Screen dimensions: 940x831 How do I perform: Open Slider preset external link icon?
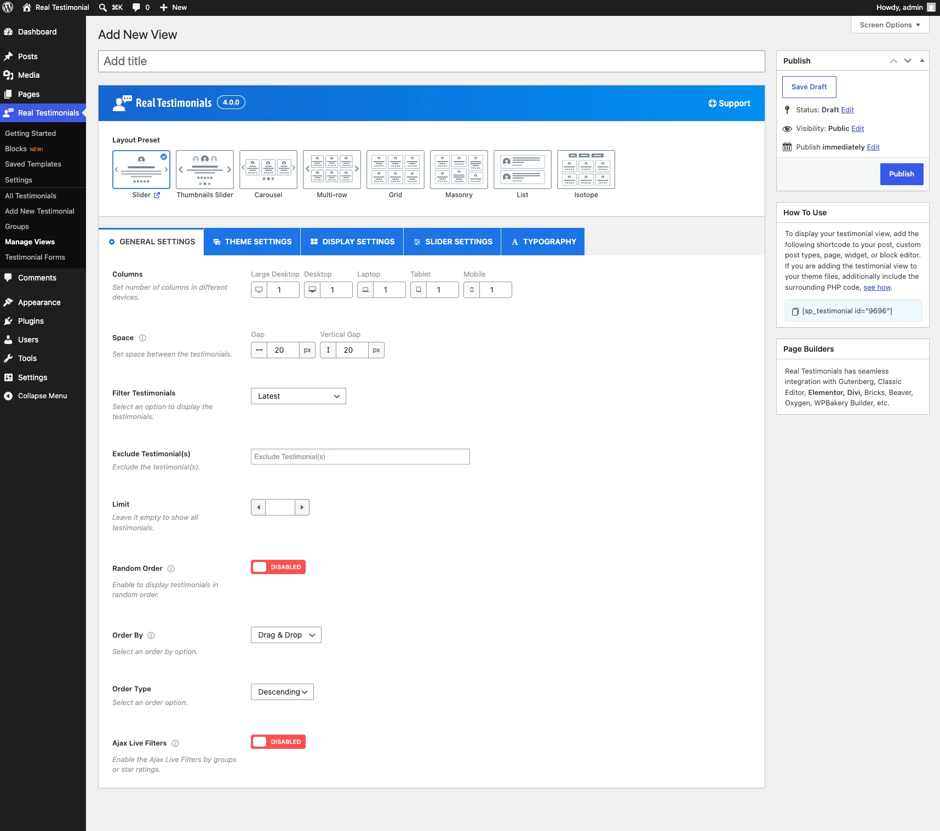point(157,195)
